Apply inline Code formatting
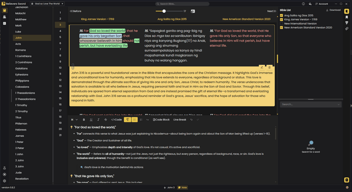352x192 pixels. 116,120
